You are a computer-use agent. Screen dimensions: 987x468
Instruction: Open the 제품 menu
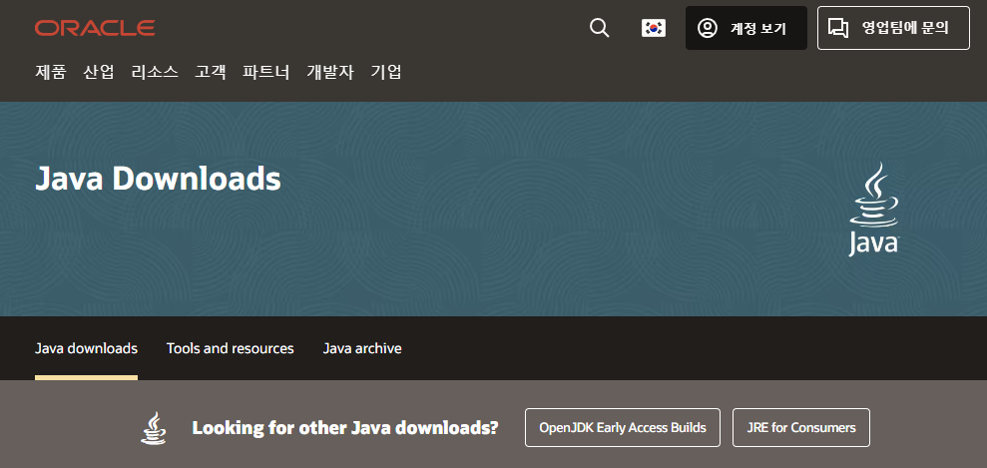pyautogui.click(x=50, y=72)
